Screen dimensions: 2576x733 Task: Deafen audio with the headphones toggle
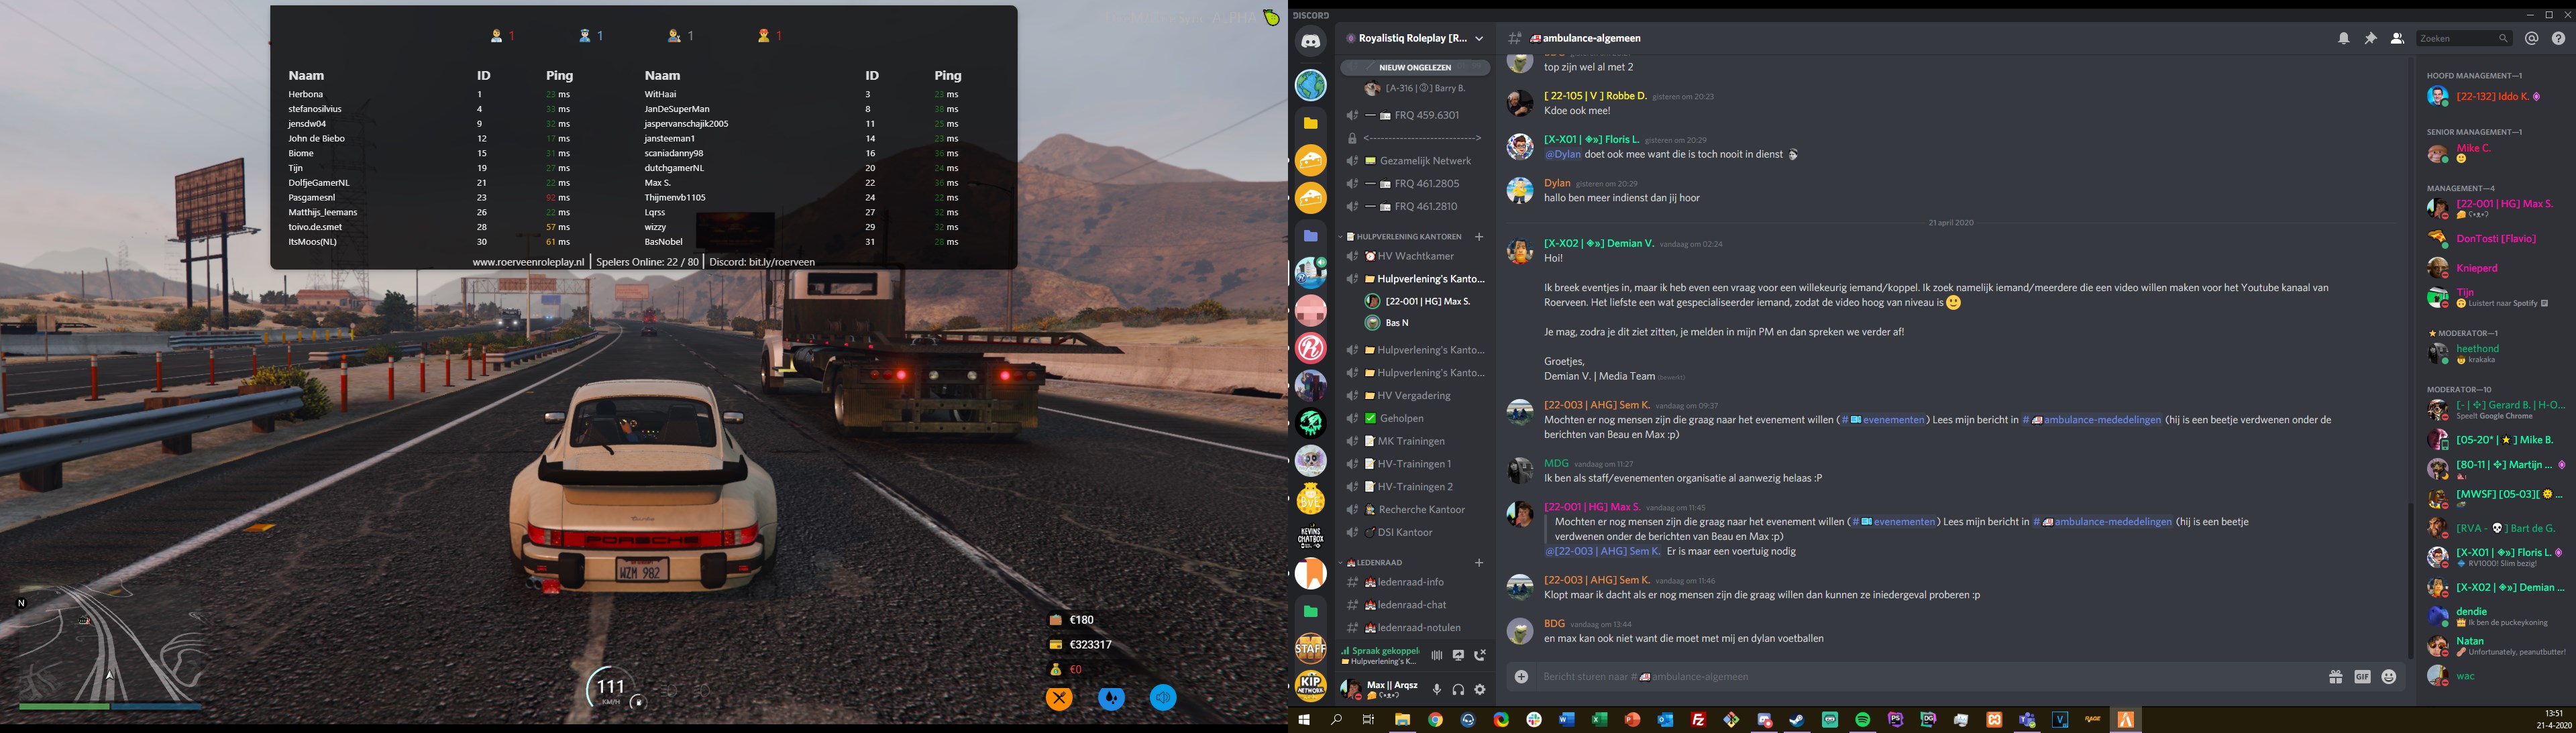[x=1458, y=690]
